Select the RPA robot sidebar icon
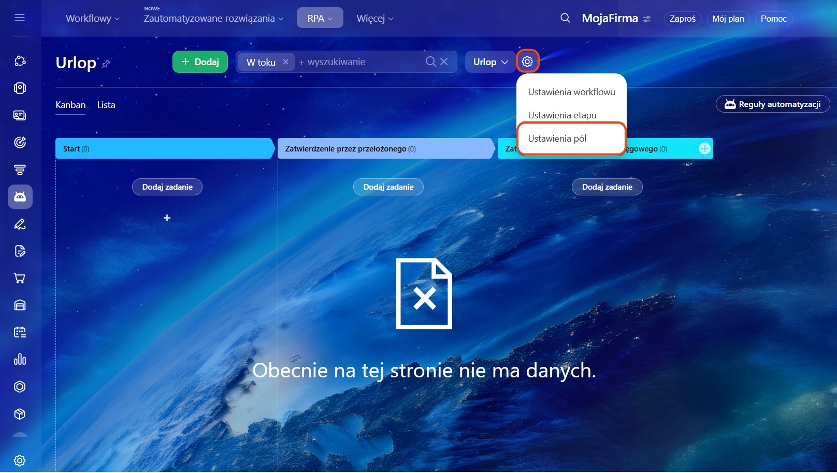837x473 pixels. [20, 197]
